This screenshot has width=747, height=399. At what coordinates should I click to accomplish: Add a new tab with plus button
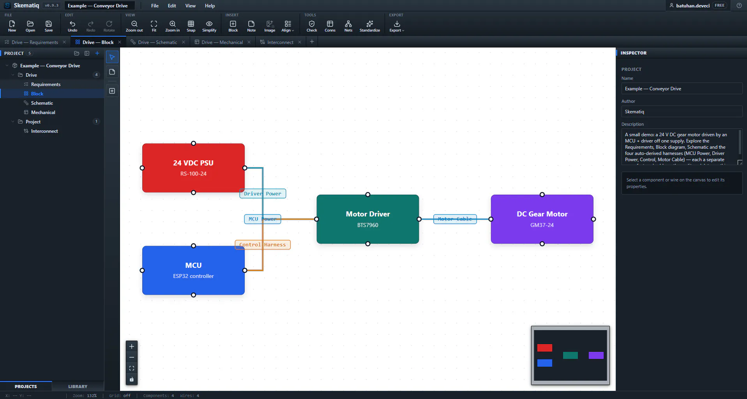click(x=312, y=42)
